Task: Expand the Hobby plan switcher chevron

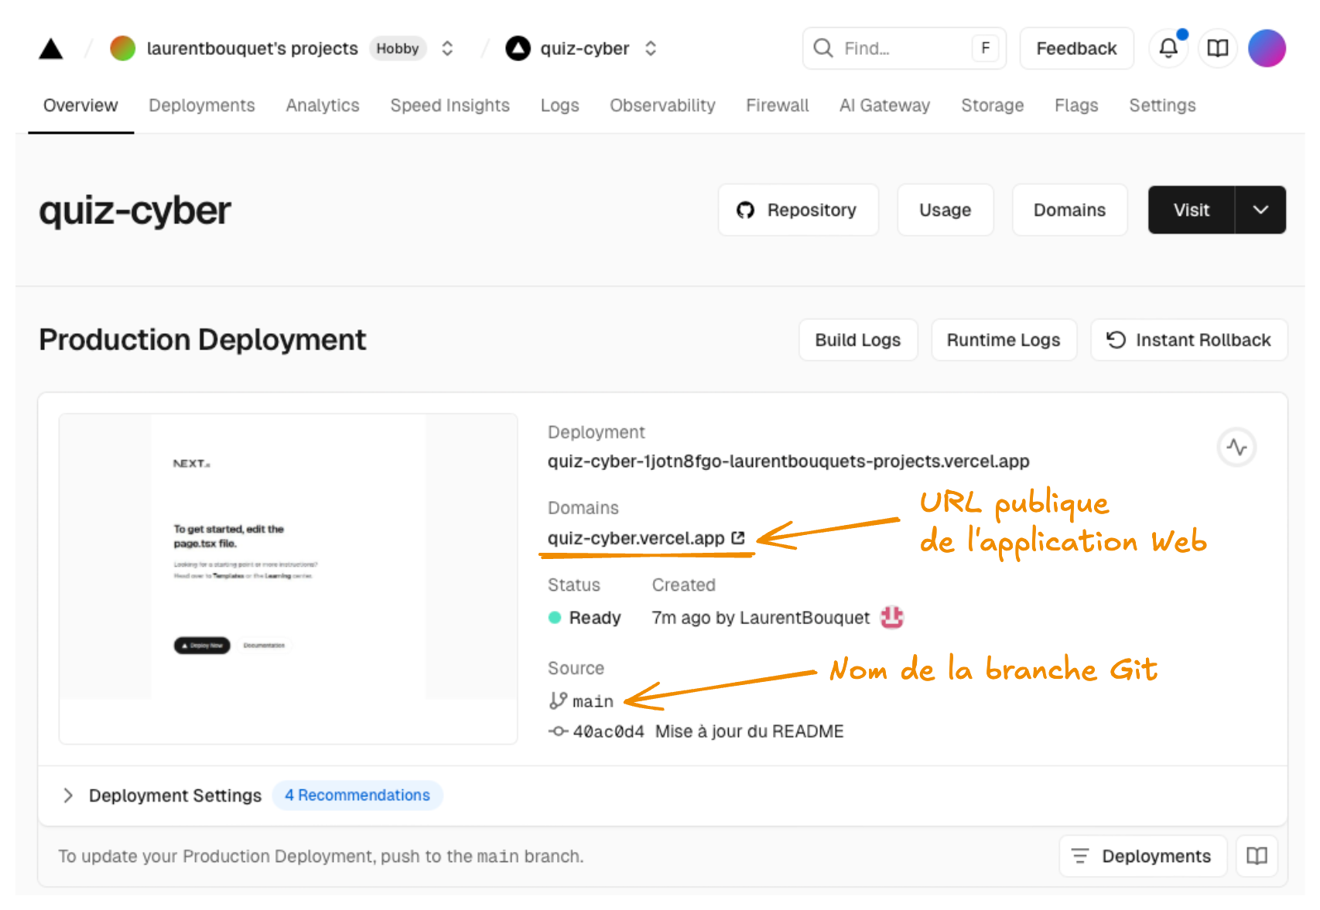Action: tap(447, 48)
